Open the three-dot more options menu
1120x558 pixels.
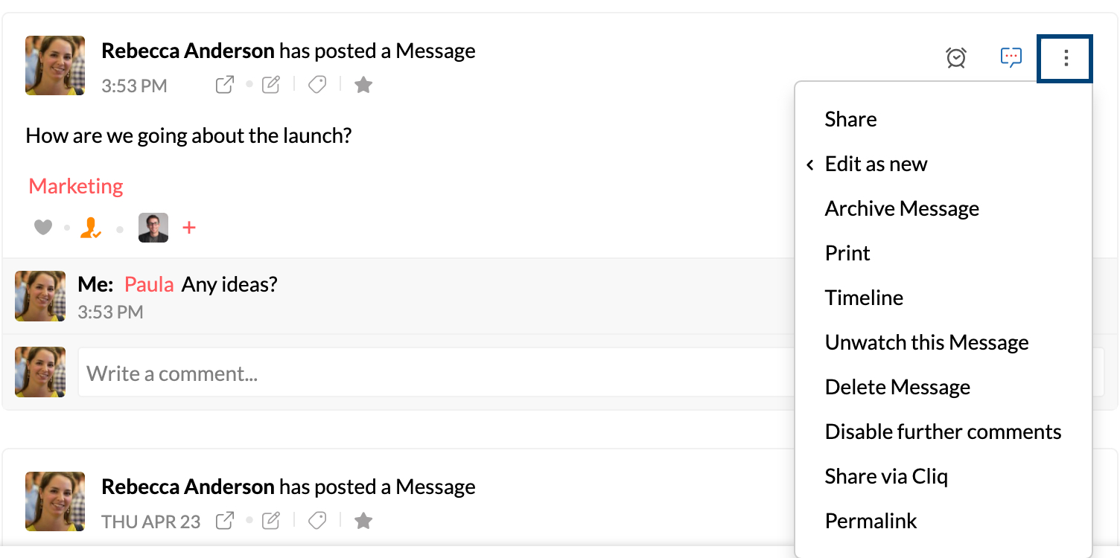pyautogui.click(x=1066, y=57)
